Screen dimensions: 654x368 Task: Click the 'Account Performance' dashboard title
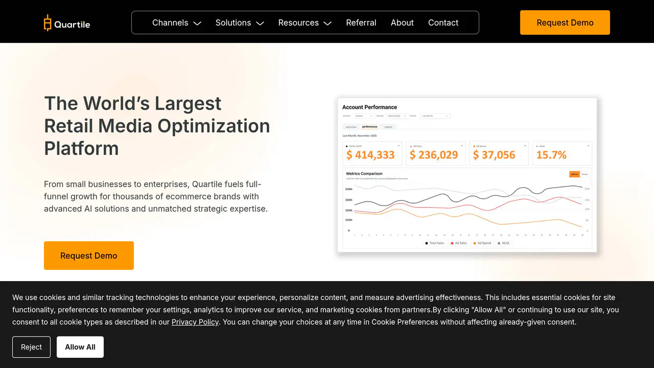coord(369,107)
